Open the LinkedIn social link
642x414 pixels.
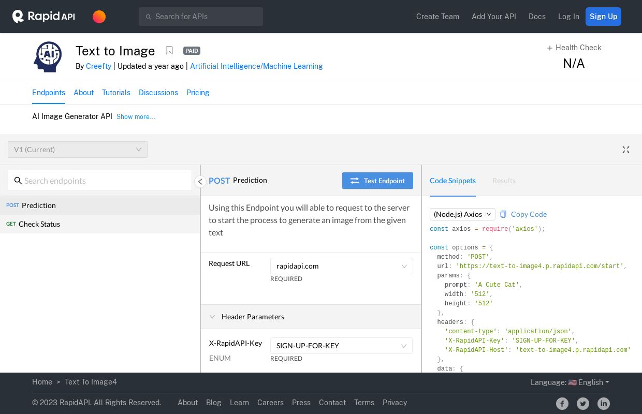click(x=604, y=404)
